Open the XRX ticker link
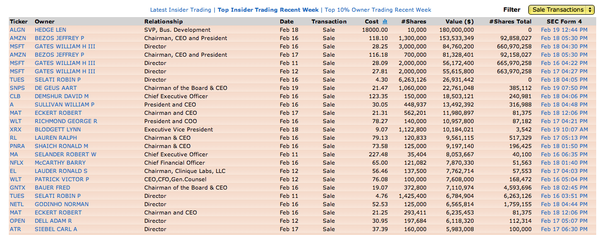Screen dimensions: 606x235 coord(16,129)
